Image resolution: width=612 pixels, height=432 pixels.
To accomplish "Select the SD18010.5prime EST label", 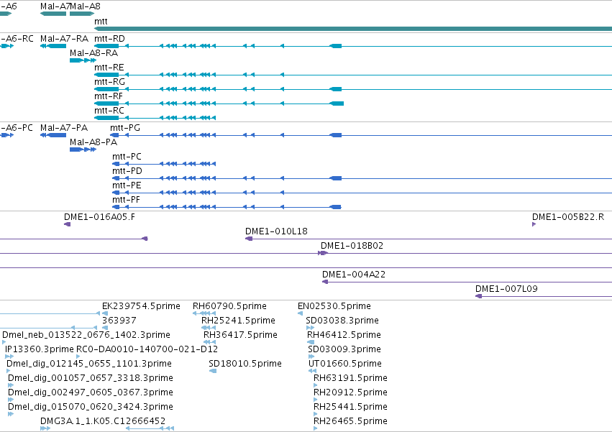I will 245,364.
